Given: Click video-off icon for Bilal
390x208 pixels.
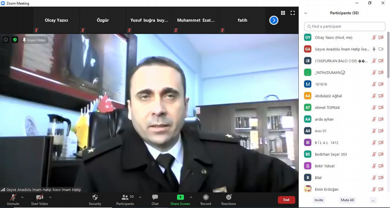Looking at the screenshot, I should tap(381, 178).
